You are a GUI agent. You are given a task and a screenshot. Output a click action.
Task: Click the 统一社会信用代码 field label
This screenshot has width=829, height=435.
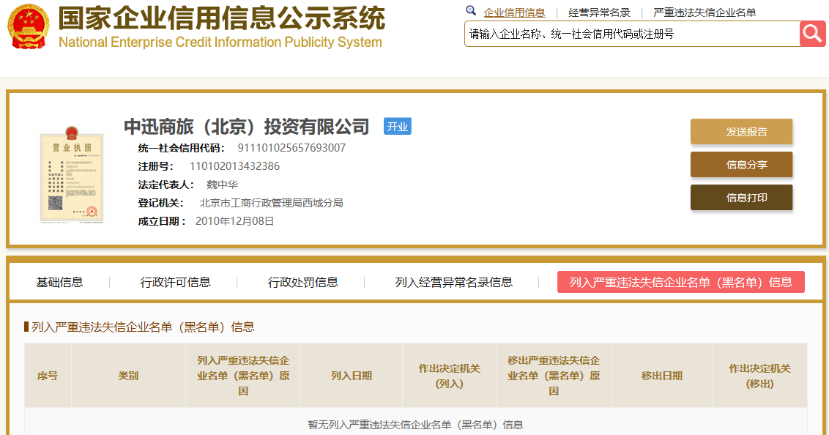(x=182, y=148)
